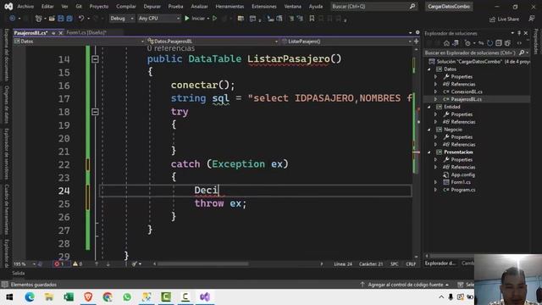Click the Solution Explorer refresh icon
This screenshot has height=305, width=542.
pos(489,43)
